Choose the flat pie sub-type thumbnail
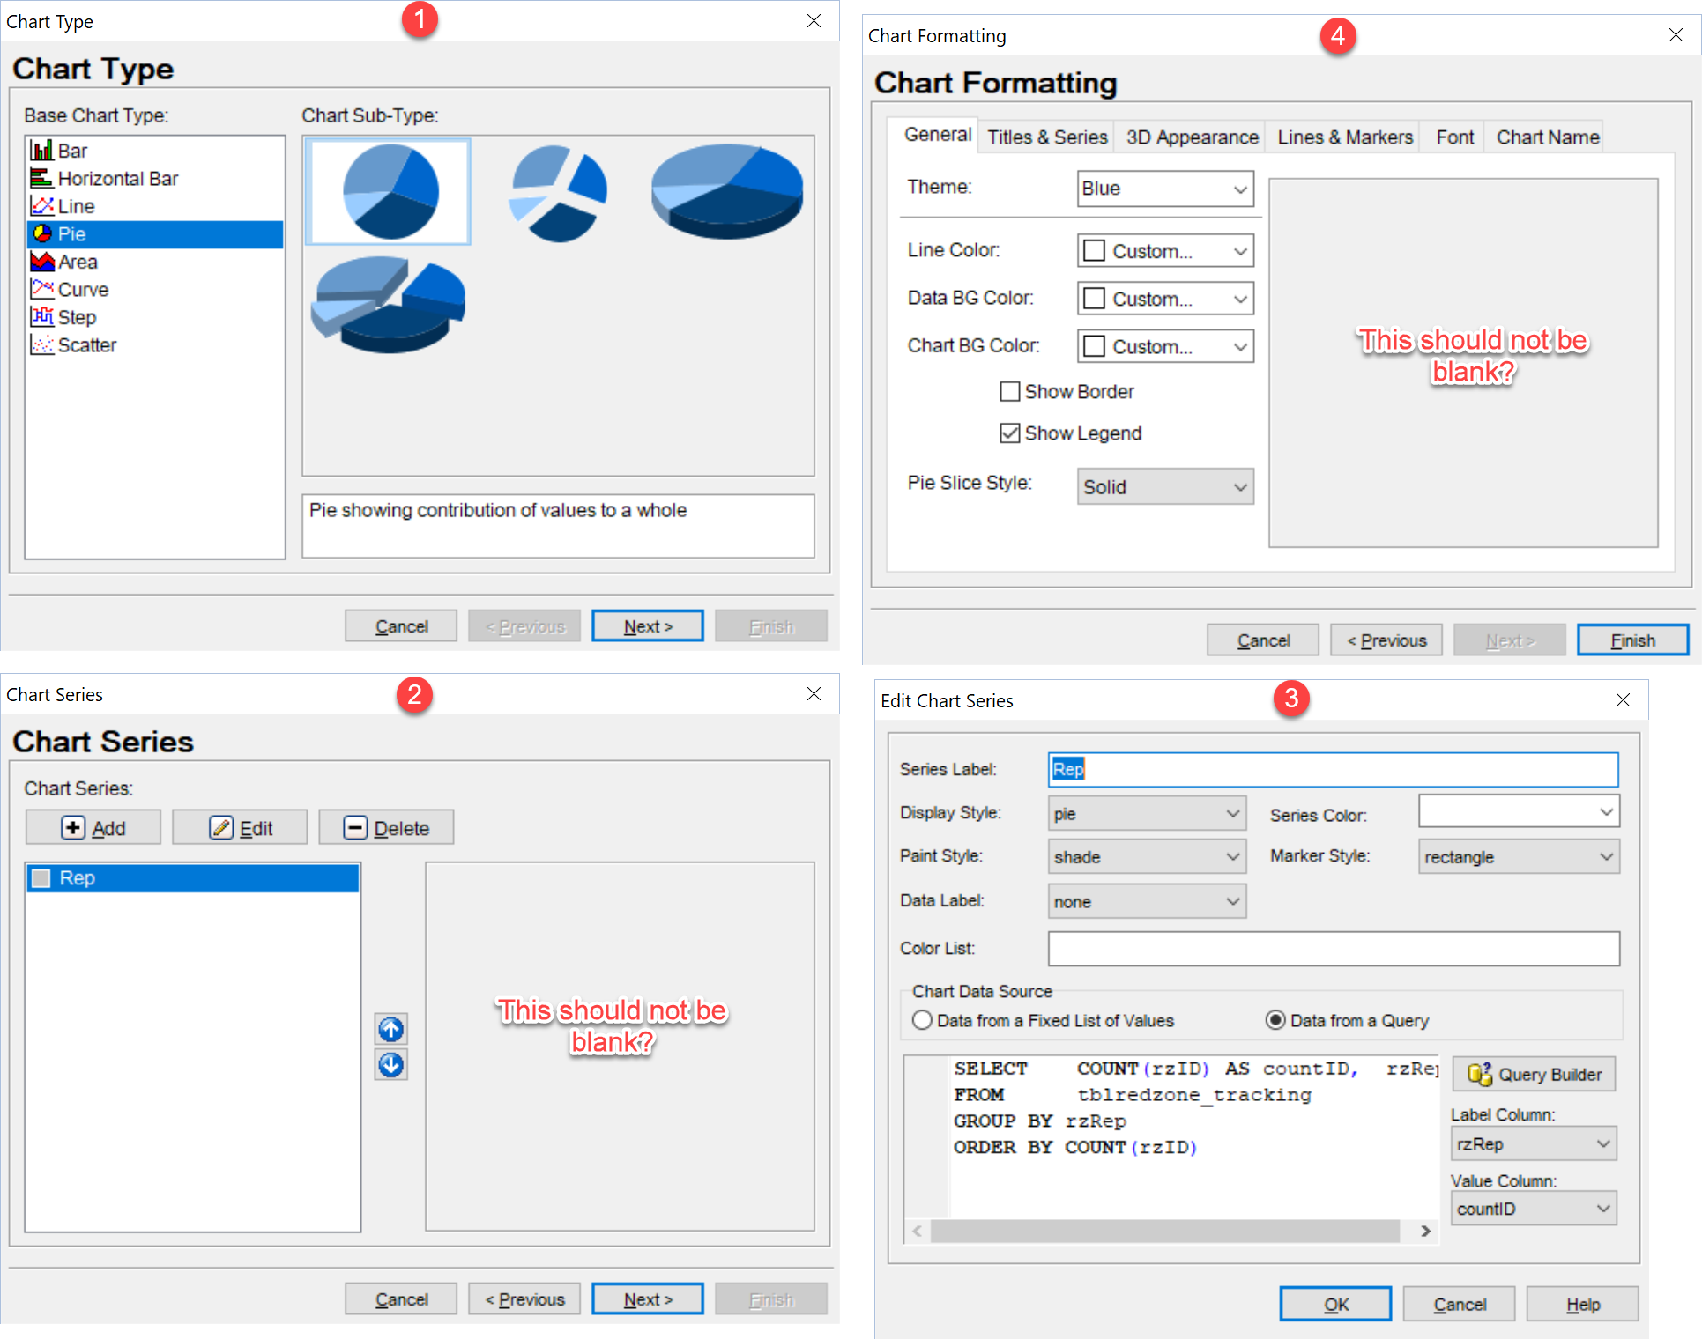 click(x=388, y=191)
